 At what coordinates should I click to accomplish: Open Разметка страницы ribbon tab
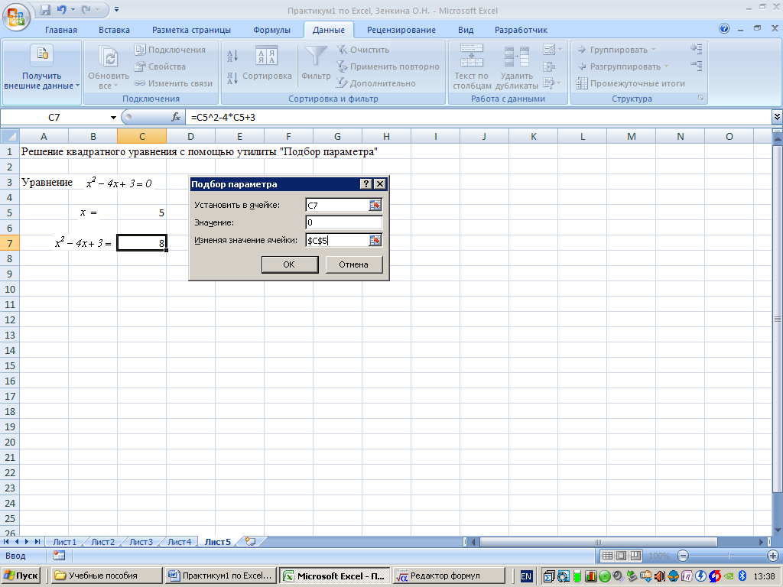pyautogui.click(x=191, y=30)
